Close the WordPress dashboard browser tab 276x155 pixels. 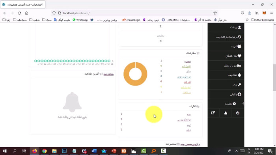(42, 5)
